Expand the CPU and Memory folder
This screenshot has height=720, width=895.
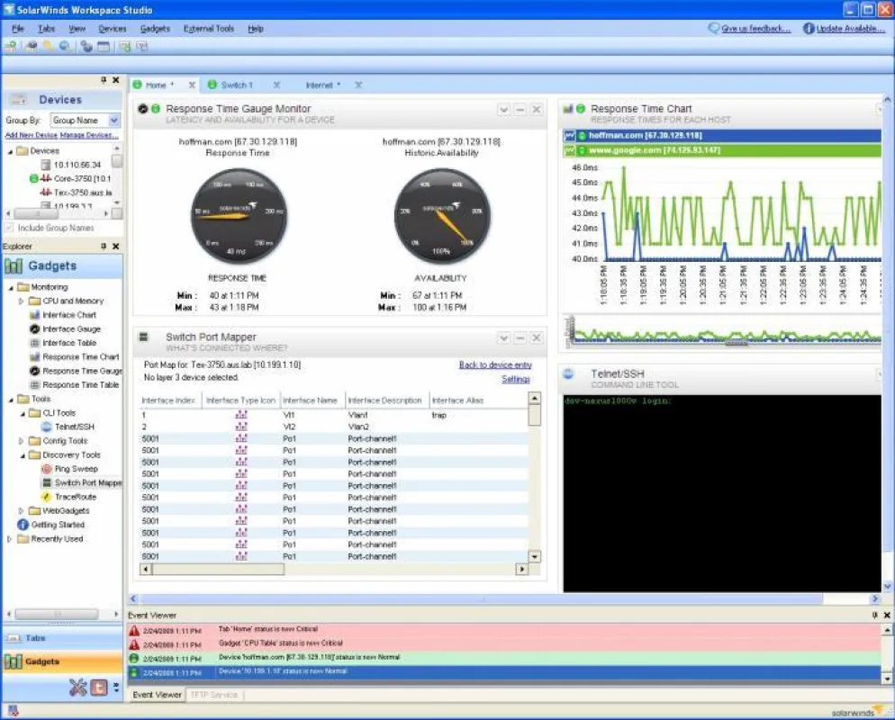pos(21,301)
